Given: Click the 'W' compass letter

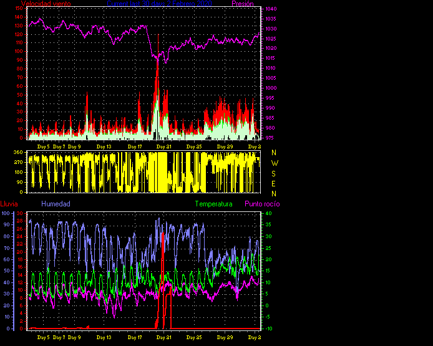Looking at the screenshot, I should (275, 163).
